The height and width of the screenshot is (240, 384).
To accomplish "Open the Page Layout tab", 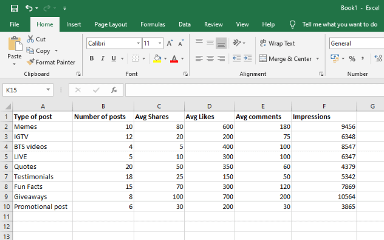I will point(111,24).
